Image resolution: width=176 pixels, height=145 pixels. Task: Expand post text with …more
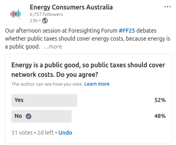click(x=53, y=47)
